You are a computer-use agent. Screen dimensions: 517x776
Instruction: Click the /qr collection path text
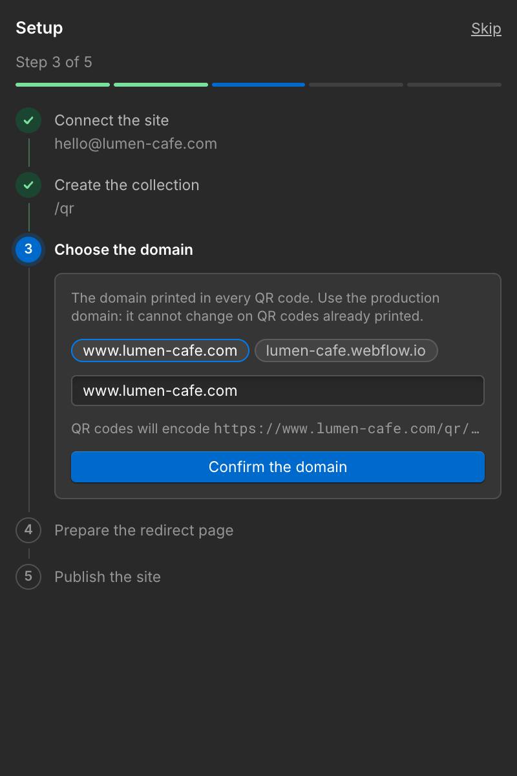tap(64, 208)
